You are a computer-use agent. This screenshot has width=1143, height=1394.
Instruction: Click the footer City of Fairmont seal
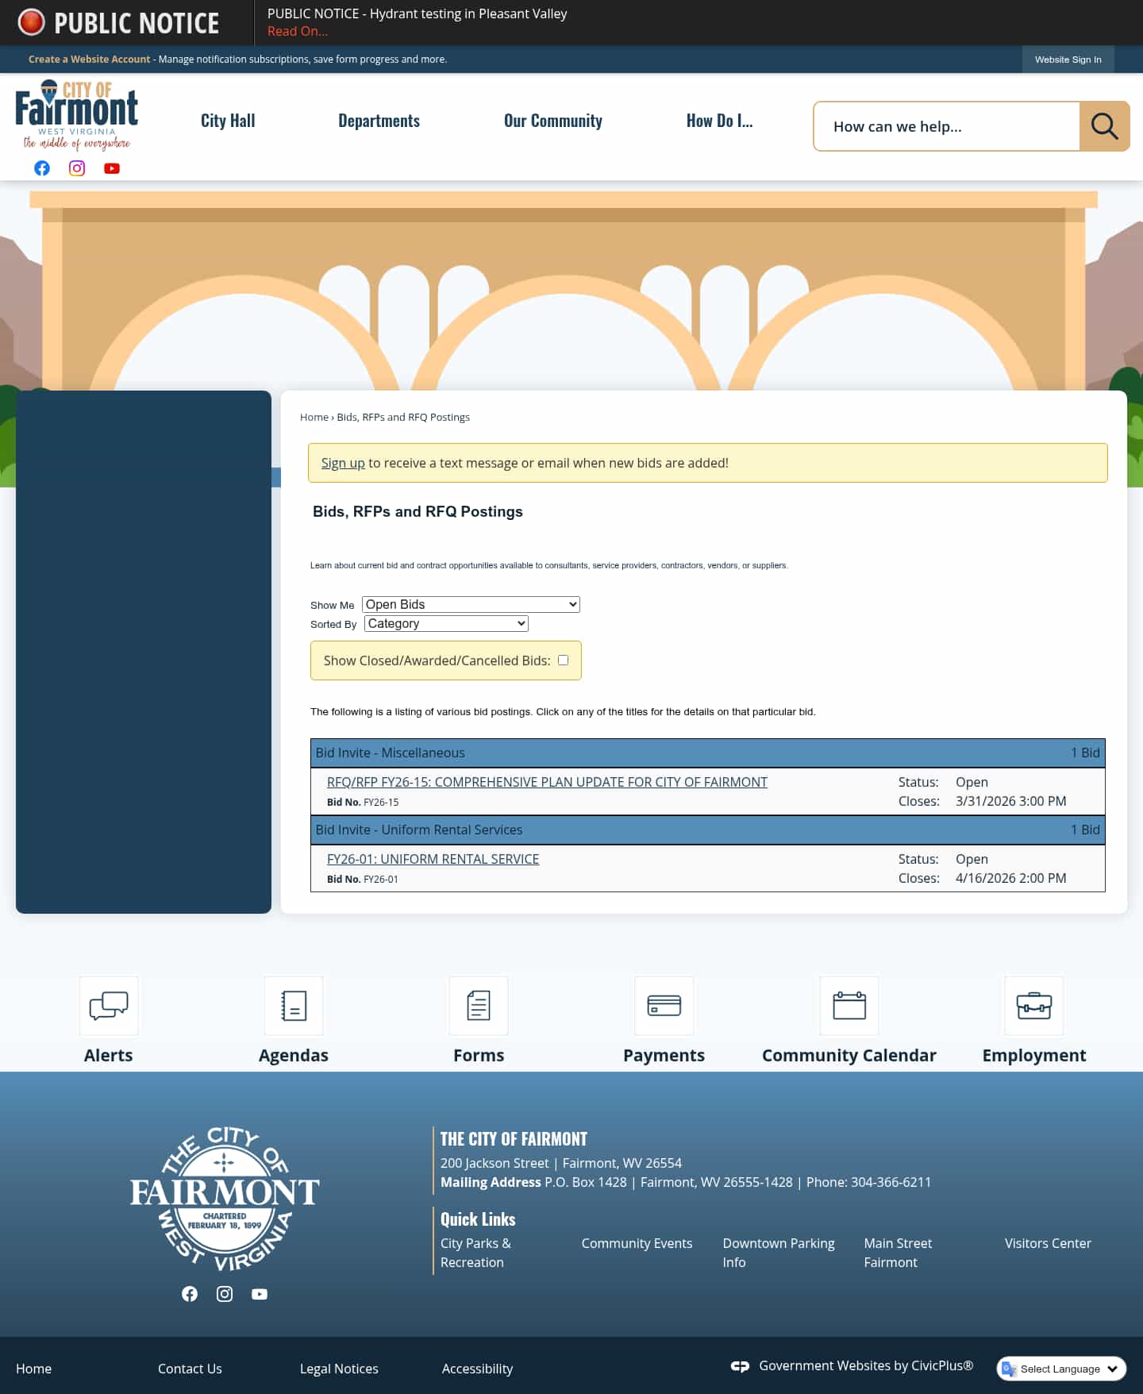click(225, 1199)
